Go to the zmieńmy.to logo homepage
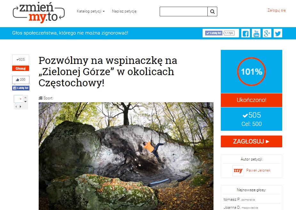The height and width of the screenshot is (210, 296). [39, 13]
